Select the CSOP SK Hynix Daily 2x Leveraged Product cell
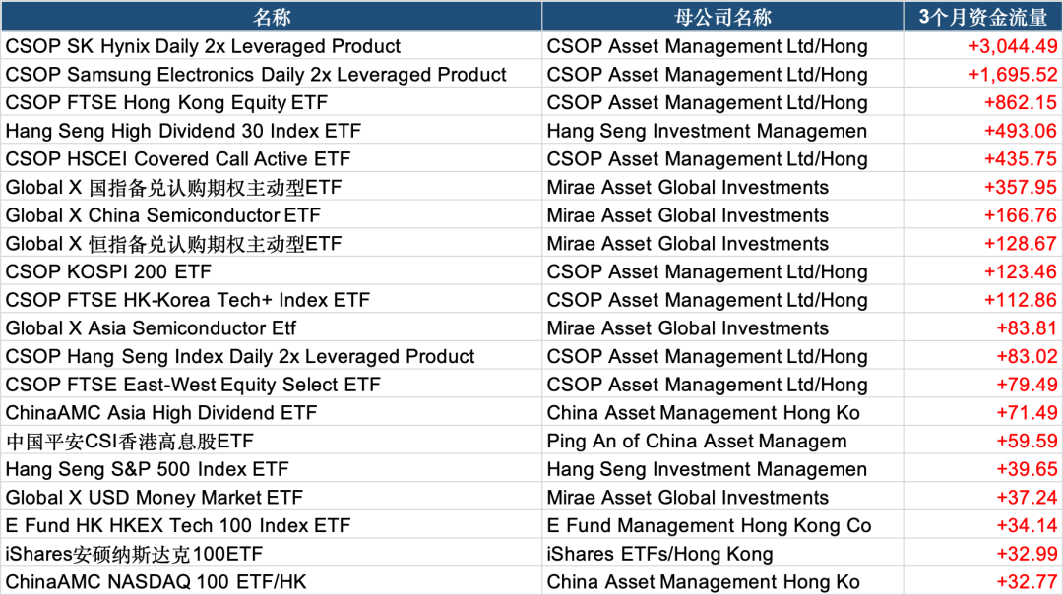This screenshot has width=1063, height=595. click(272, 46)
